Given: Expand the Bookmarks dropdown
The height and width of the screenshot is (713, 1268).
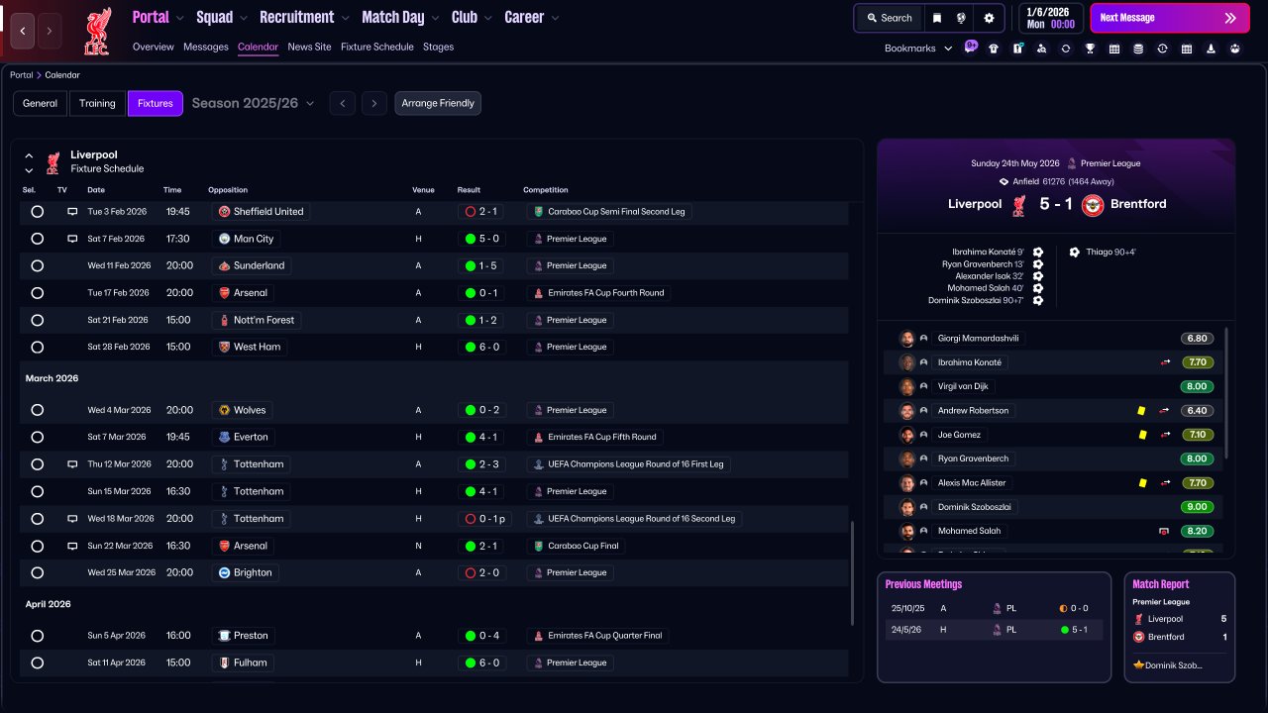Looking at the screenshot, I should [918, 49].
